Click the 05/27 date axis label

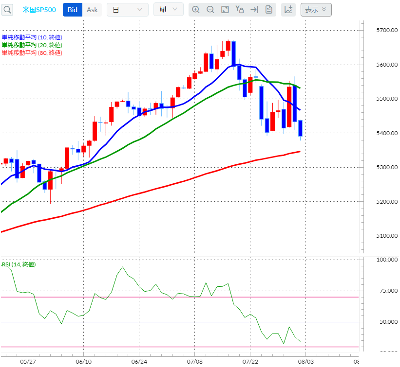point(28,362)
